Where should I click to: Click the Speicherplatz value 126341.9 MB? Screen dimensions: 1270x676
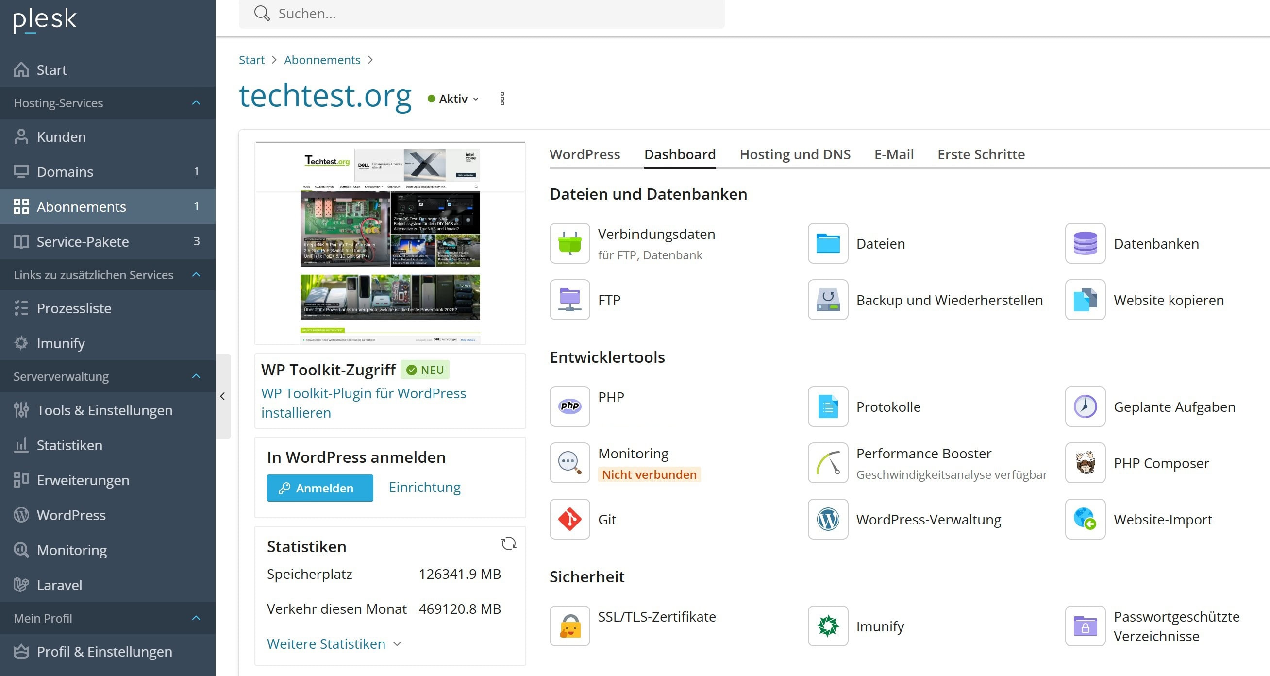tap(459, 574)
